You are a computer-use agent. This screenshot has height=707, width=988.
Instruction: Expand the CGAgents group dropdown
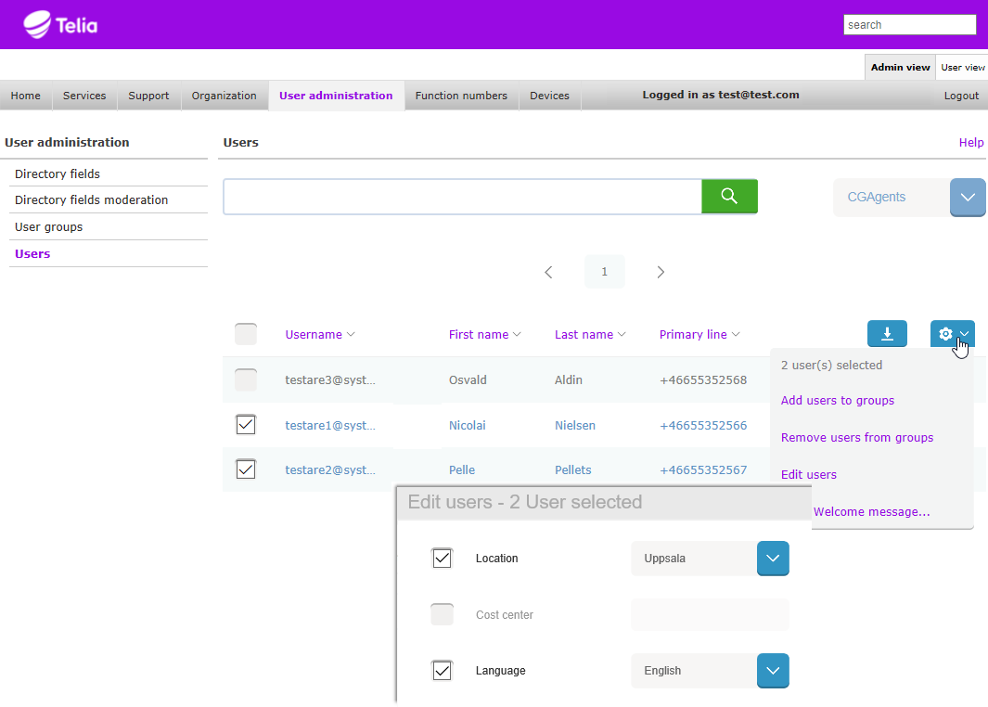(967, 198)
